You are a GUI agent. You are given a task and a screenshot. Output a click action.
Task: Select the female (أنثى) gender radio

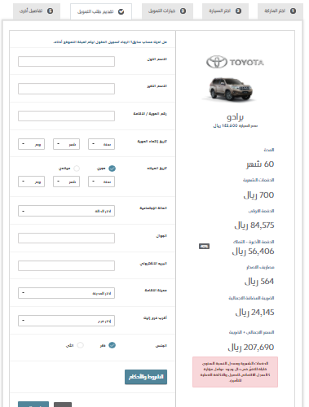click(x=80, y=345)
